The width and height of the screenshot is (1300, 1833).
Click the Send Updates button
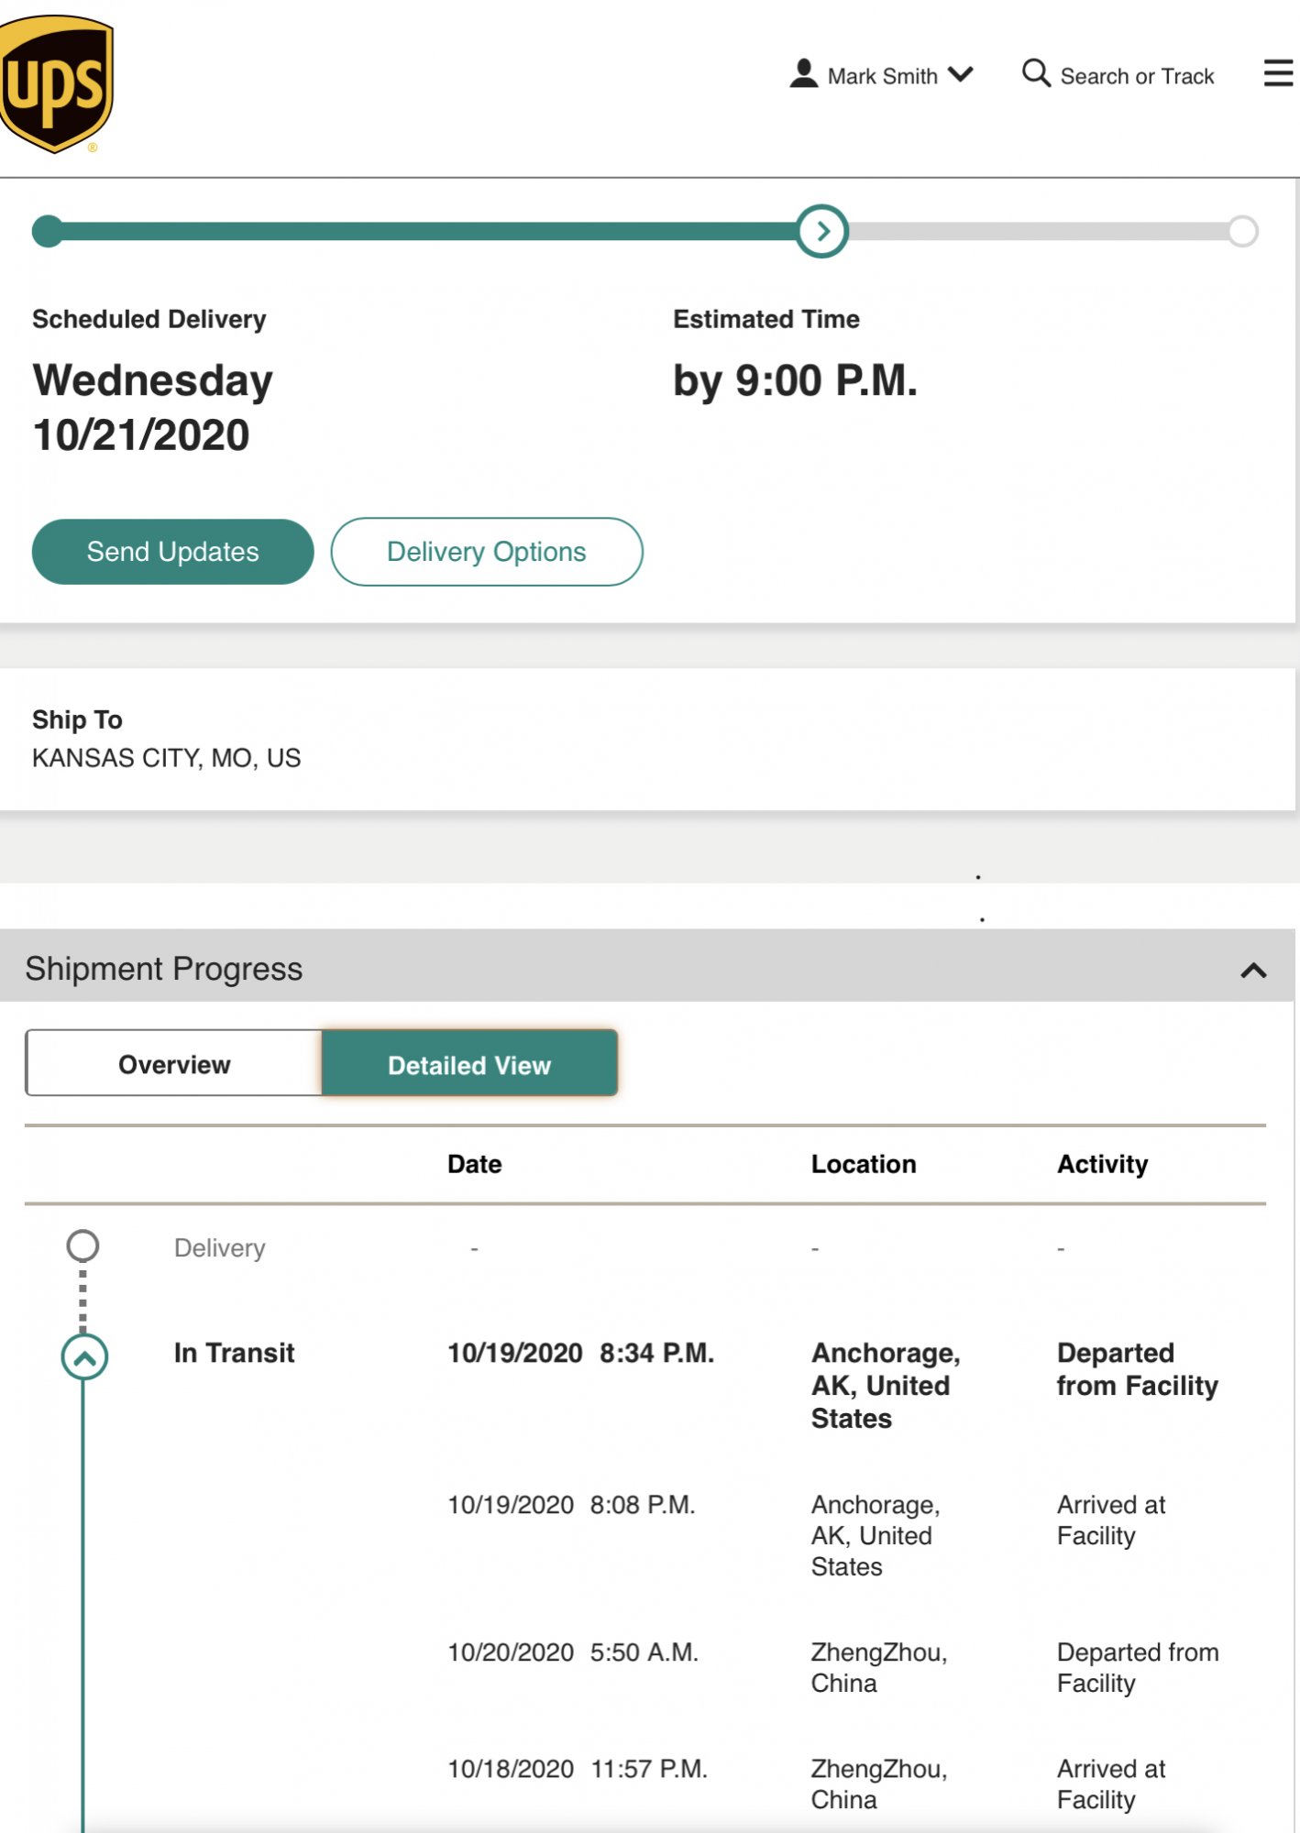pos(172,552)
